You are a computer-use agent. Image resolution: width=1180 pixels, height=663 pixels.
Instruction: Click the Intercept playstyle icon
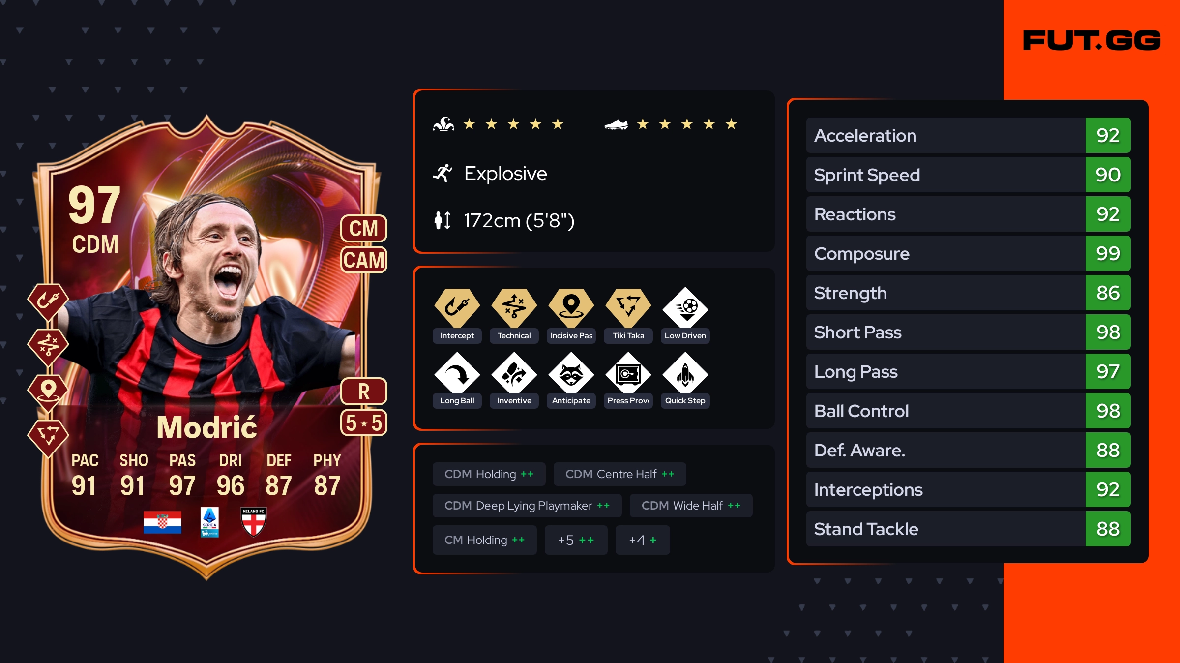(x=457, y=308)
